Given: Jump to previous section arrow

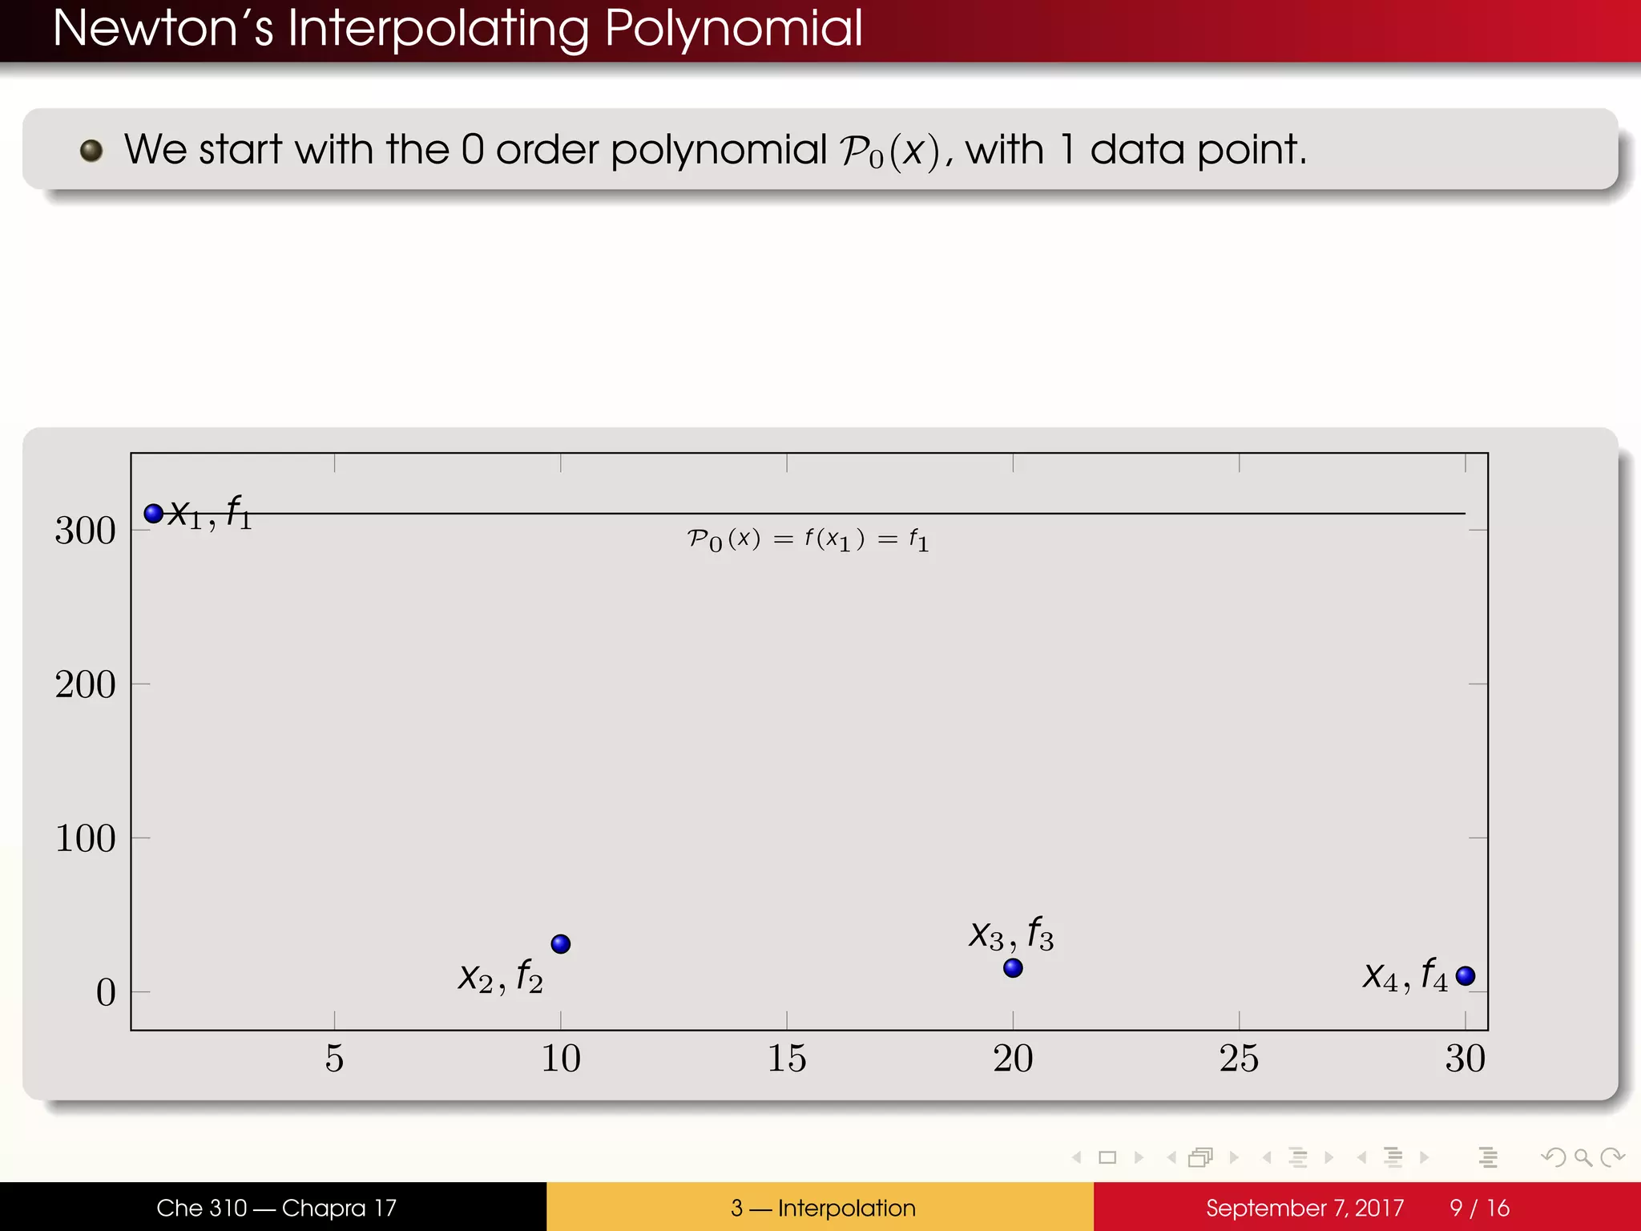Looking at the screenshot, I should coord(1361,1157).
